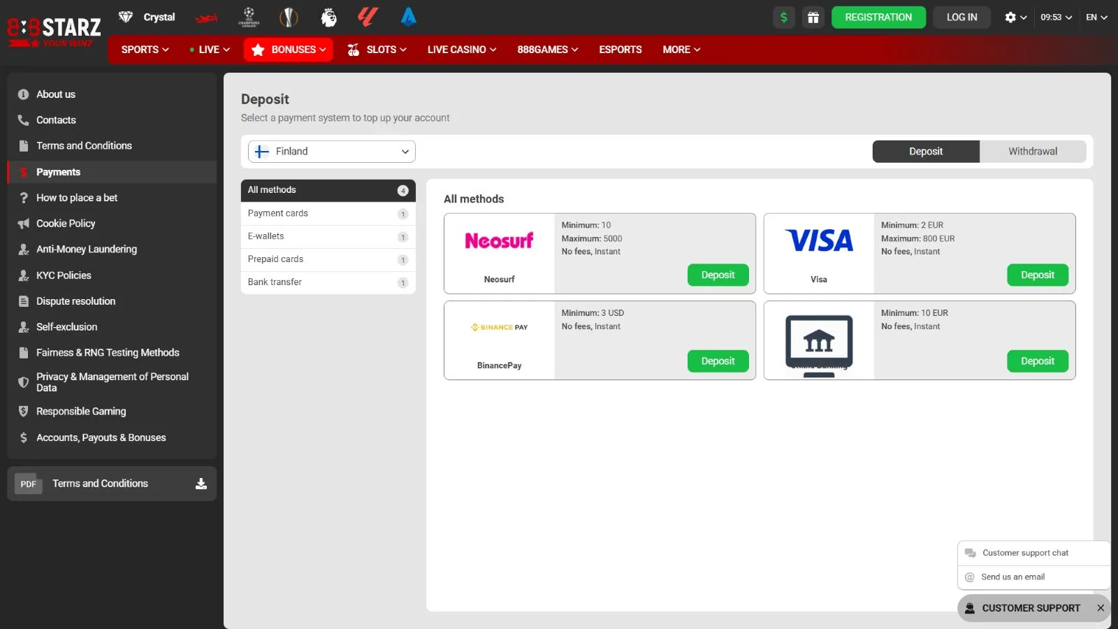Download the Terms and Conditions PDF
This screenshot has height=629, width=1118.
(201, 484)
